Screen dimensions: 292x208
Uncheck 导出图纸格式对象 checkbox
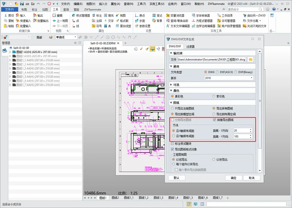tap(173, 149)
